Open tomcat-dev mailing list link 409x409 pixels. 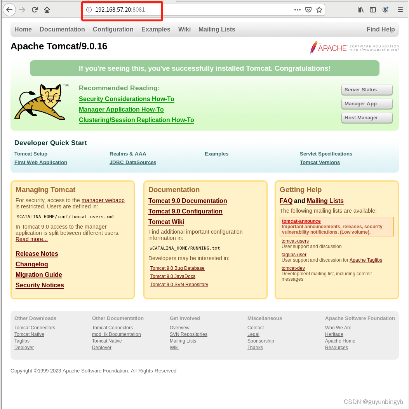pyautogui.click(x=293, y=268)
